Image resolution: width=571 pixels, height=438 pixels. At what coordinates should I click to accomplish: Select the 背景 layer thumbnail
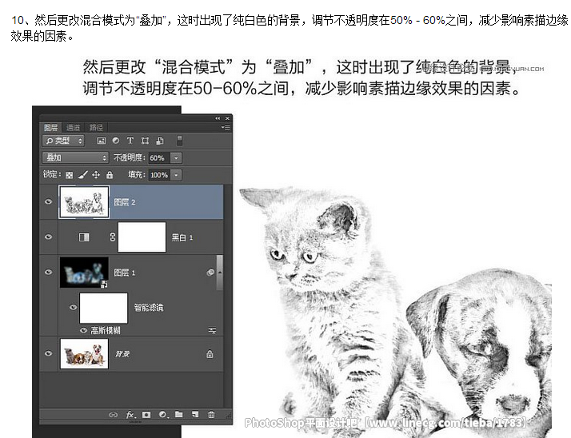(x=84, y=353)
